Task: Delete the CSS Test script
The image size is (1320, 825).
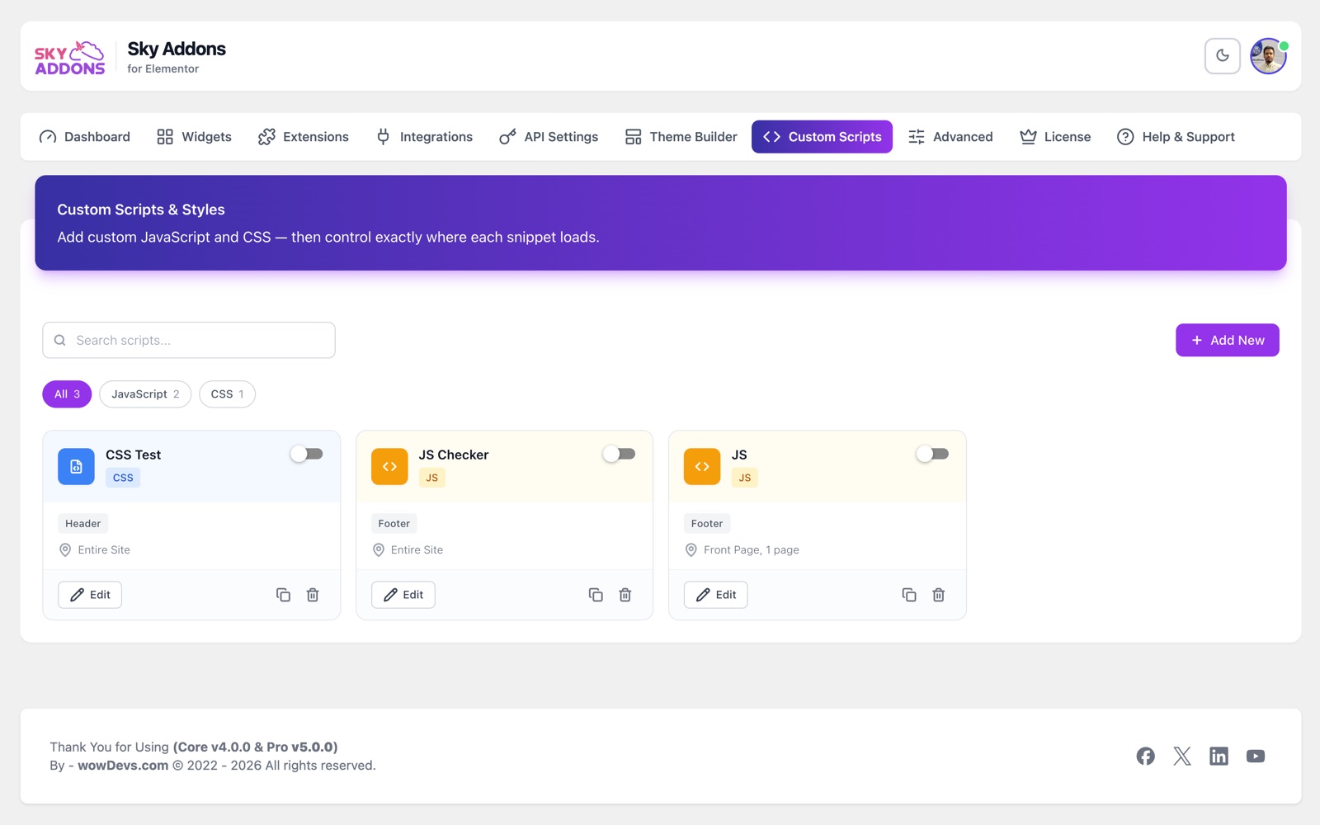Action: [x=313, y=595]
